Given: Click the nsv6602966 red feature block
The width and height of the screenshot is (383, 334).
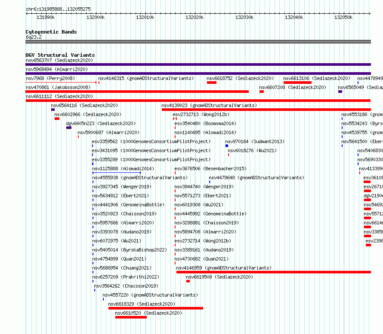Looking at the screenshot, I should click(57, 119).
